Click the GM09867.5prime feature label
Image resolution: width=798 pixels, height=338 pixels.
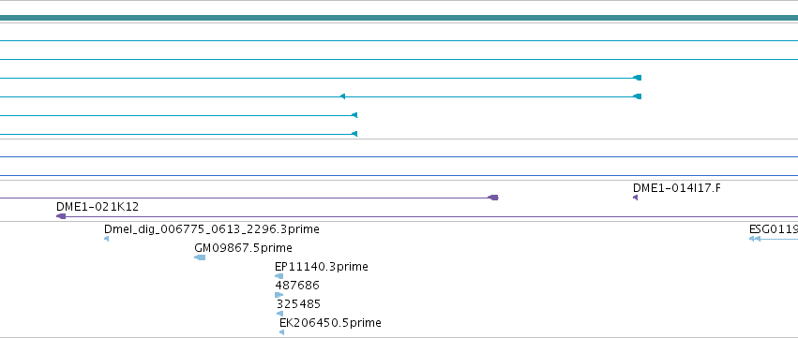pos(243,248)
